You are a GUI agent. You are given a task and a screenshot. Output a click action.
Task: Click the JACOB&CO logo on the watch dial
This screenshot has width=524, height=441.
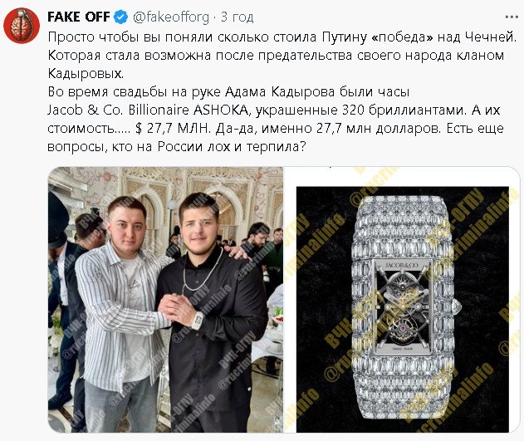[401, 265]
